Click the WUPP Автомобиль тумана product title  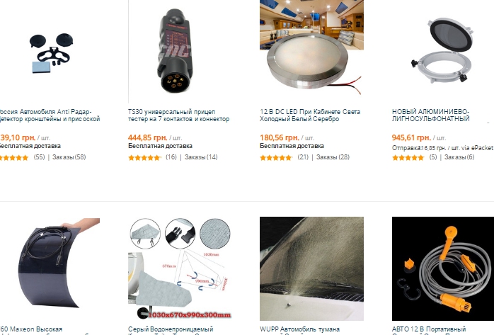tap(299, 331)
